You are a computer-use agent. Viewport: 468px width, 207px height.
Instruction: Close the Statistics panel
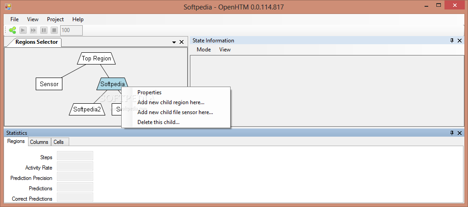(460, 133)
